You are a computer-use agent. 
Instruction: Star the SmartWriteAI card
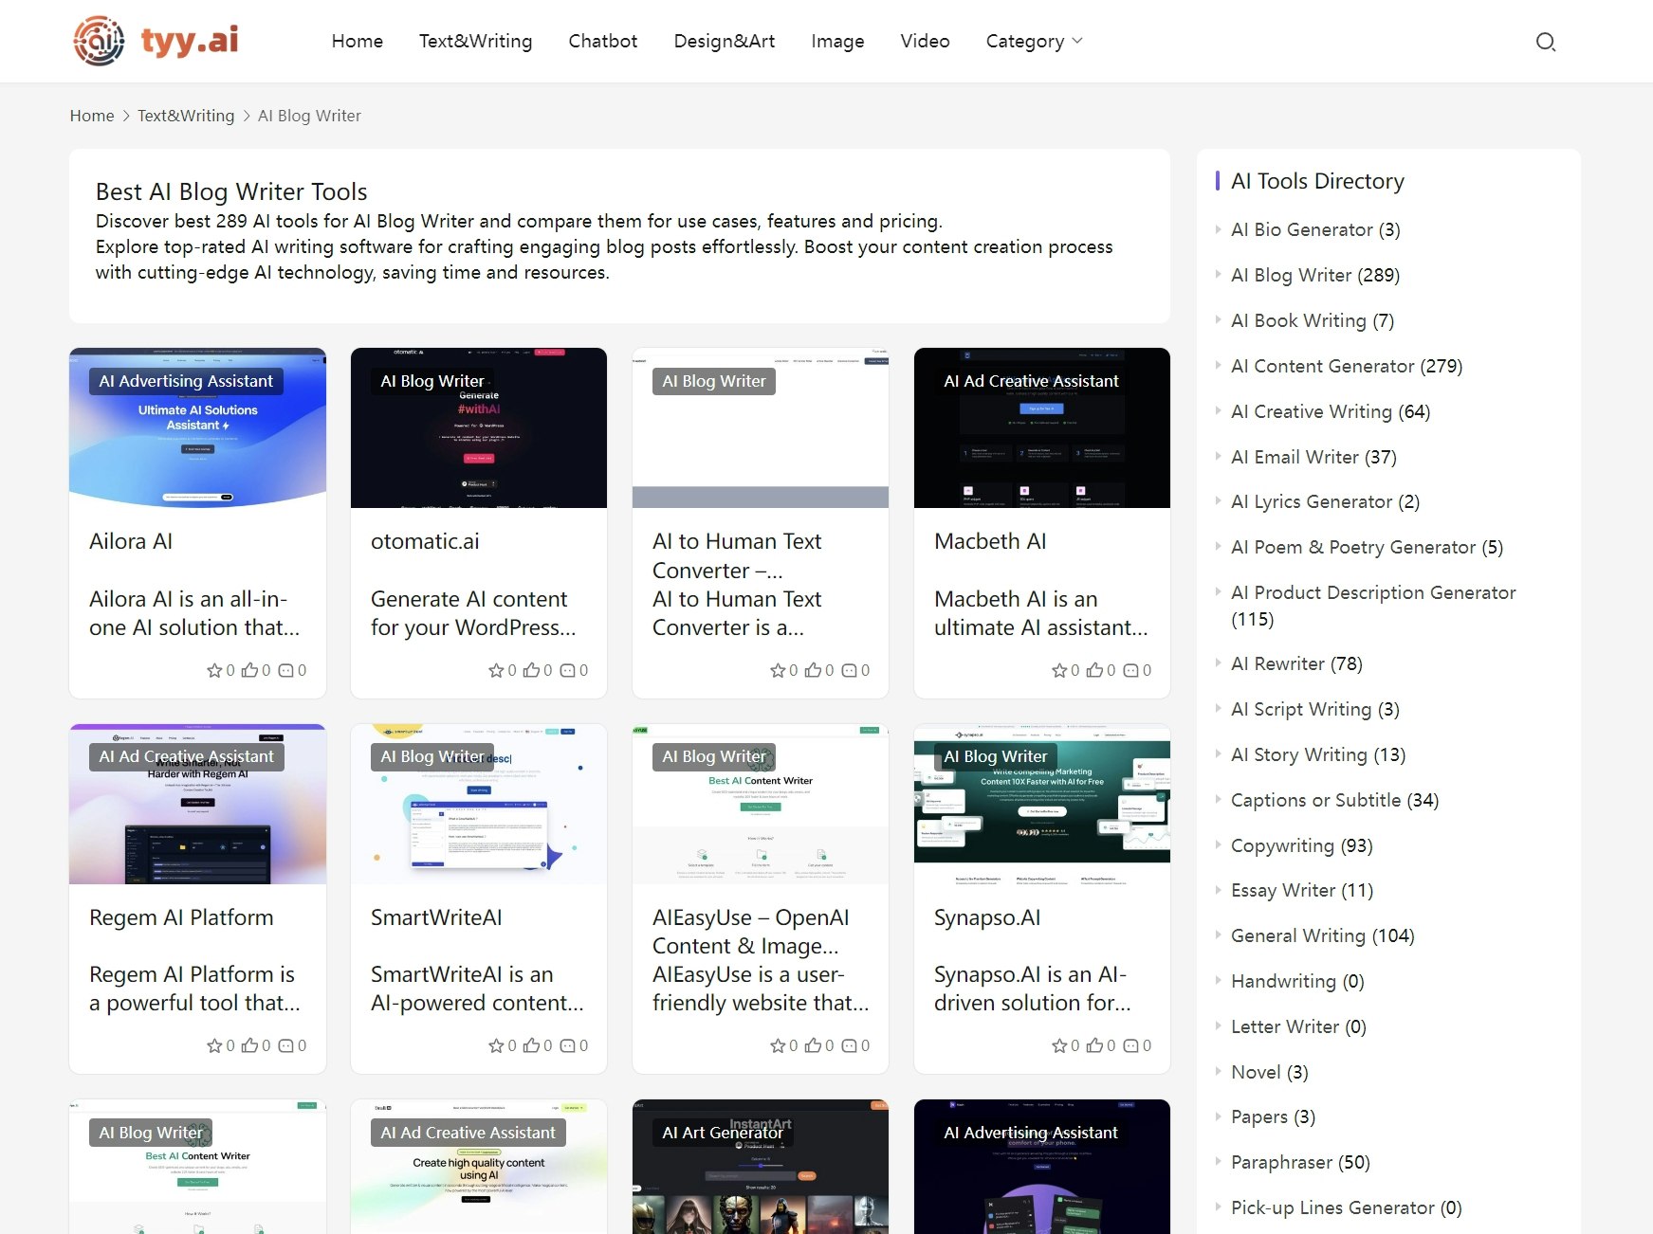496,1045
